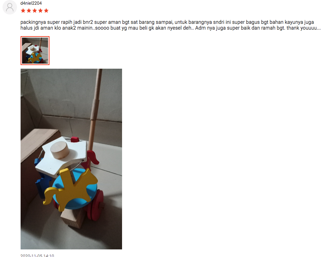Image resolution: width=325 pixels, height=257 pixels.
Task: Click the red horse behind the white star
Action: (93, 158)
